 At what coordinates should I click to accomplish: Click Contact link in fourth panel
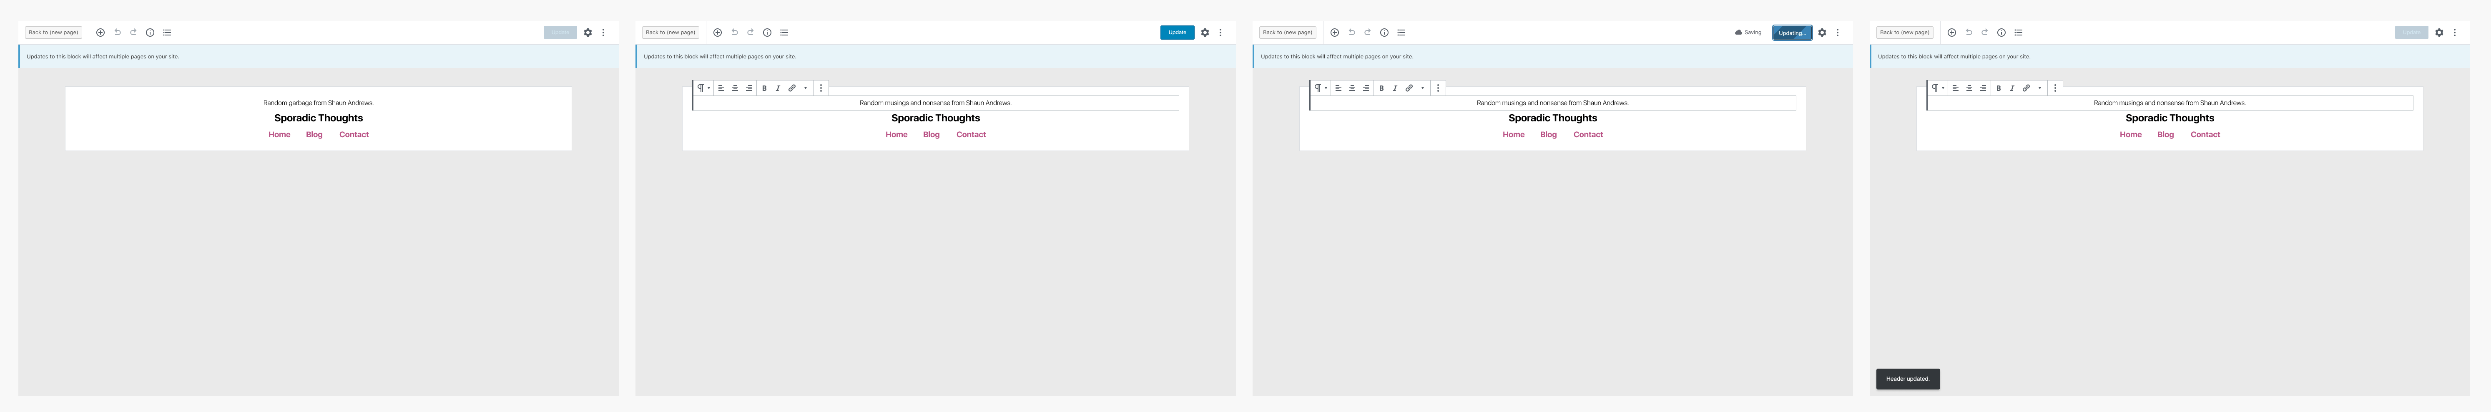point(2205,134)
